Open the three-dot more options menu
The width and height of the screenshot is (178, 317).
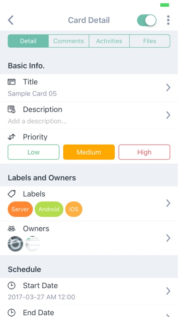coord(168,20)
